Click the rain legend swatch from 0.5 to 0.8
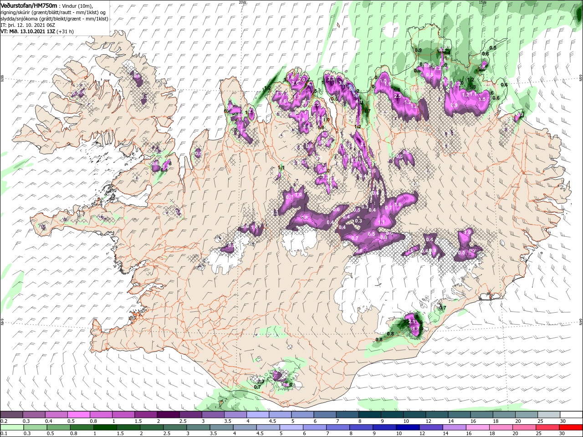583x437 pixels. [58, 427]
